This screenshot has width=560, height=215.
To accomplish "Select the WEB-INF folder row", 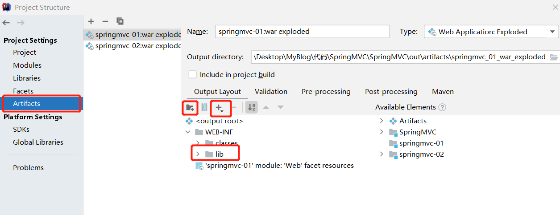I will point(214,132).
